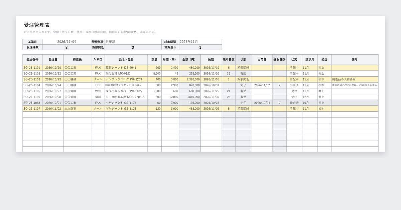Select order number SO-26-1104
This screenshot has width=401, height=210.
(x=32, y=85)
